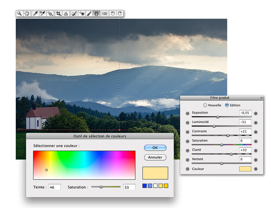Select the Crop tool
This screenshot has height=208, width=271.
click(x=59, y=14)
